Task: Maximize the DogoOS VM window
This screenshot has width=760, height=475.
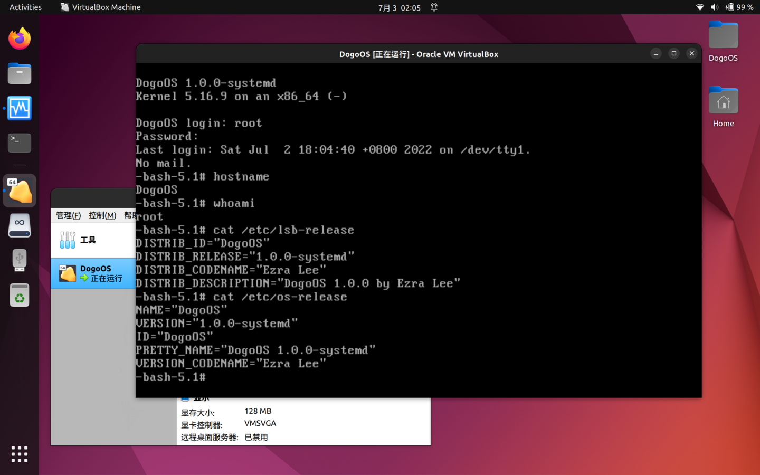Action: [x=674, y=53]
